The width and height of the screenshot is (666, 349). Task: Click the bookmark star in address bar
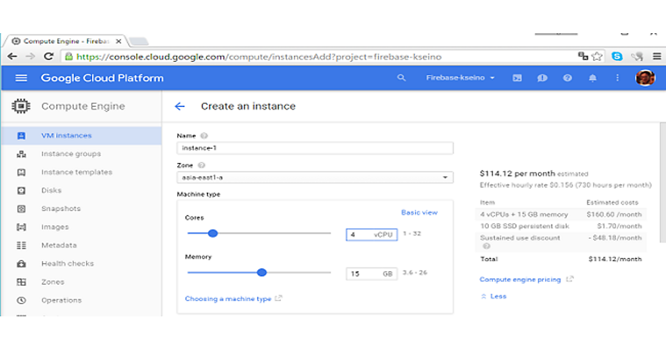tap(597, 56)
